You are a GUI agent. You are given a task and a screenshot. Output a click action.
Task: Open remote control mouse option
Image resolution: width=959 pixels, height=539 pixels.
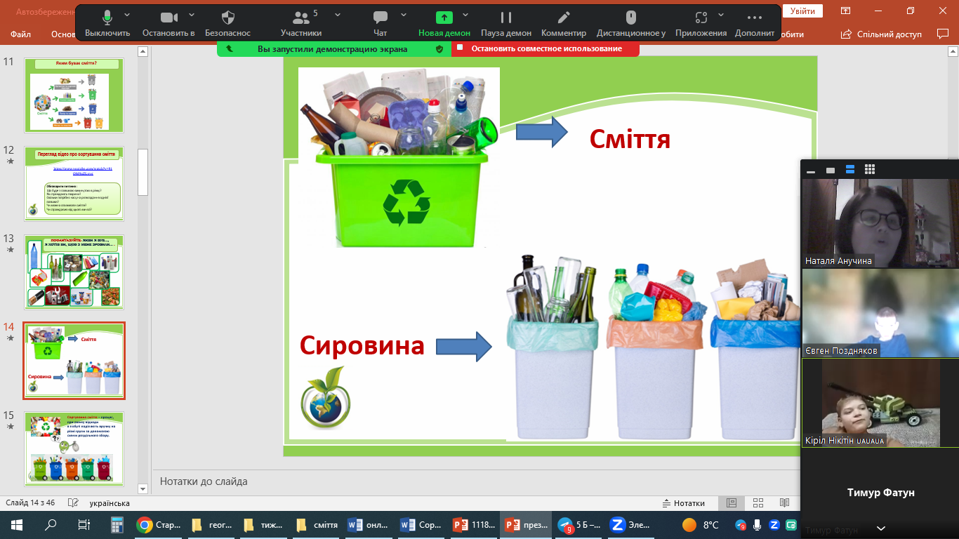tap(631, 24)
